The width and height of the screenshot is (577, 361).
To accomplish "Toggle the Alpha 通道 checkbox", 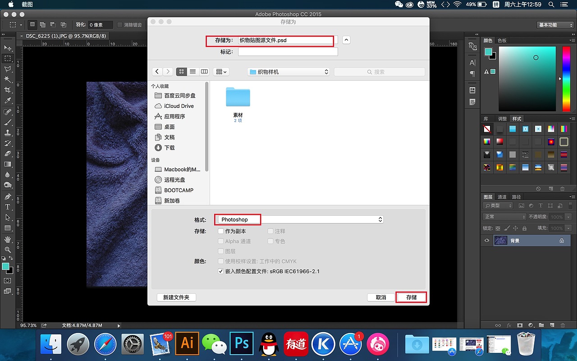I will tap(221, 241).
